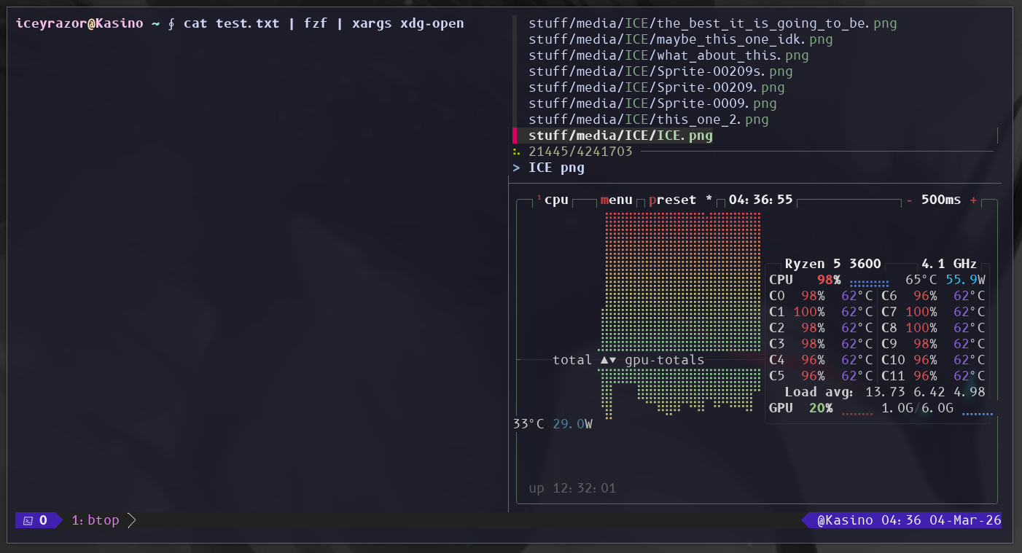1022x553 pixels.
Task: Click the C7 core row
Action: click(933, 312)
